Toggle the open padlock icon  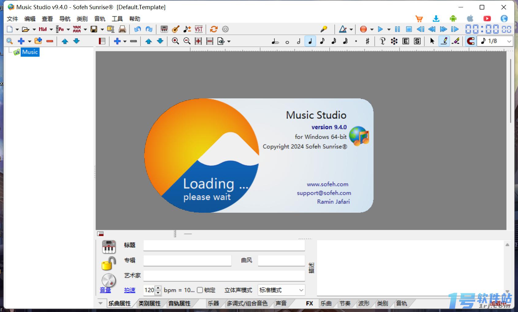pyautogui.click(x=109, y=263)
